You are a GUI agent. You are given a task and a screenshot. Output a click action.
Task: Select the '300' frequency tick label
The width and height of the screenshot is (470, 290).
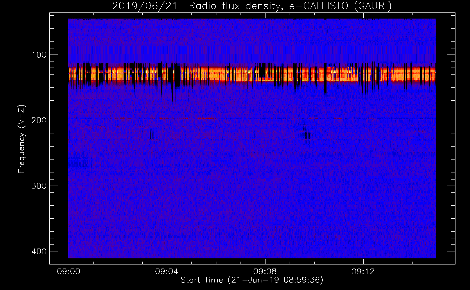39,186
